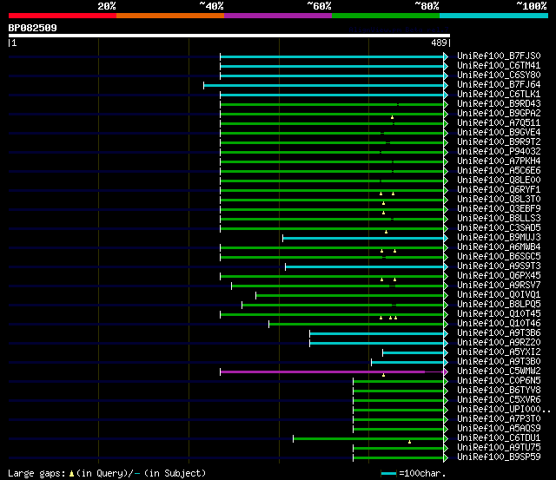Click the UniRef100_B7FJ64 label

499,85
